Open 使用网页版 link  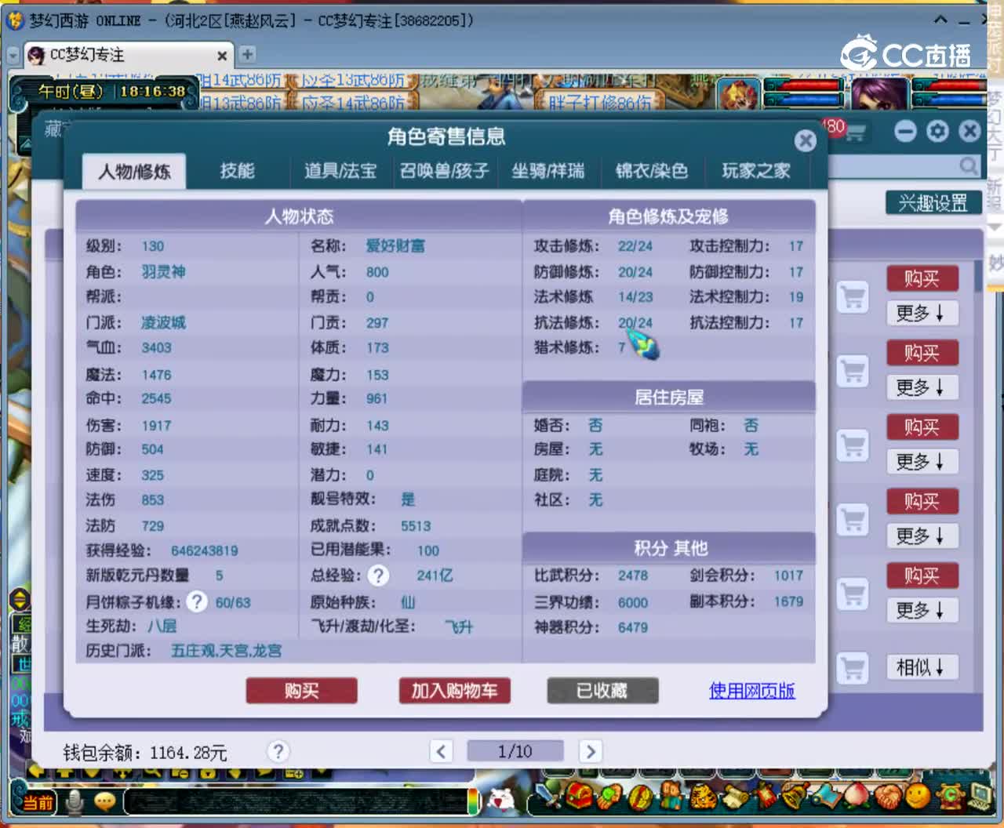(x=751, y=691)
